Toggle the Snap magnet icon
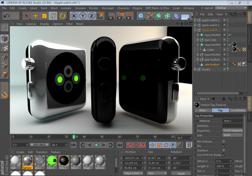The image size is (252, 176). [x=4, y=95]
